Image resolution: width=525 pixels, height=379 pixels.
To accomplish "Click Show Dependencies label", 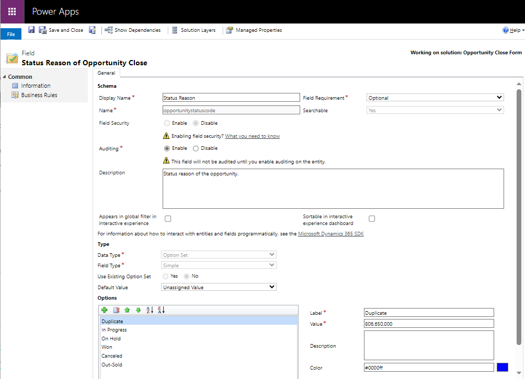I will point(138,30).
